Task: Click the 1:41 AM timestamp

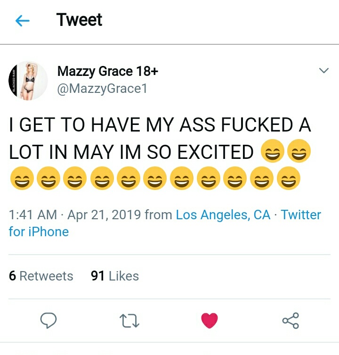Action: (x=33, y=215)
